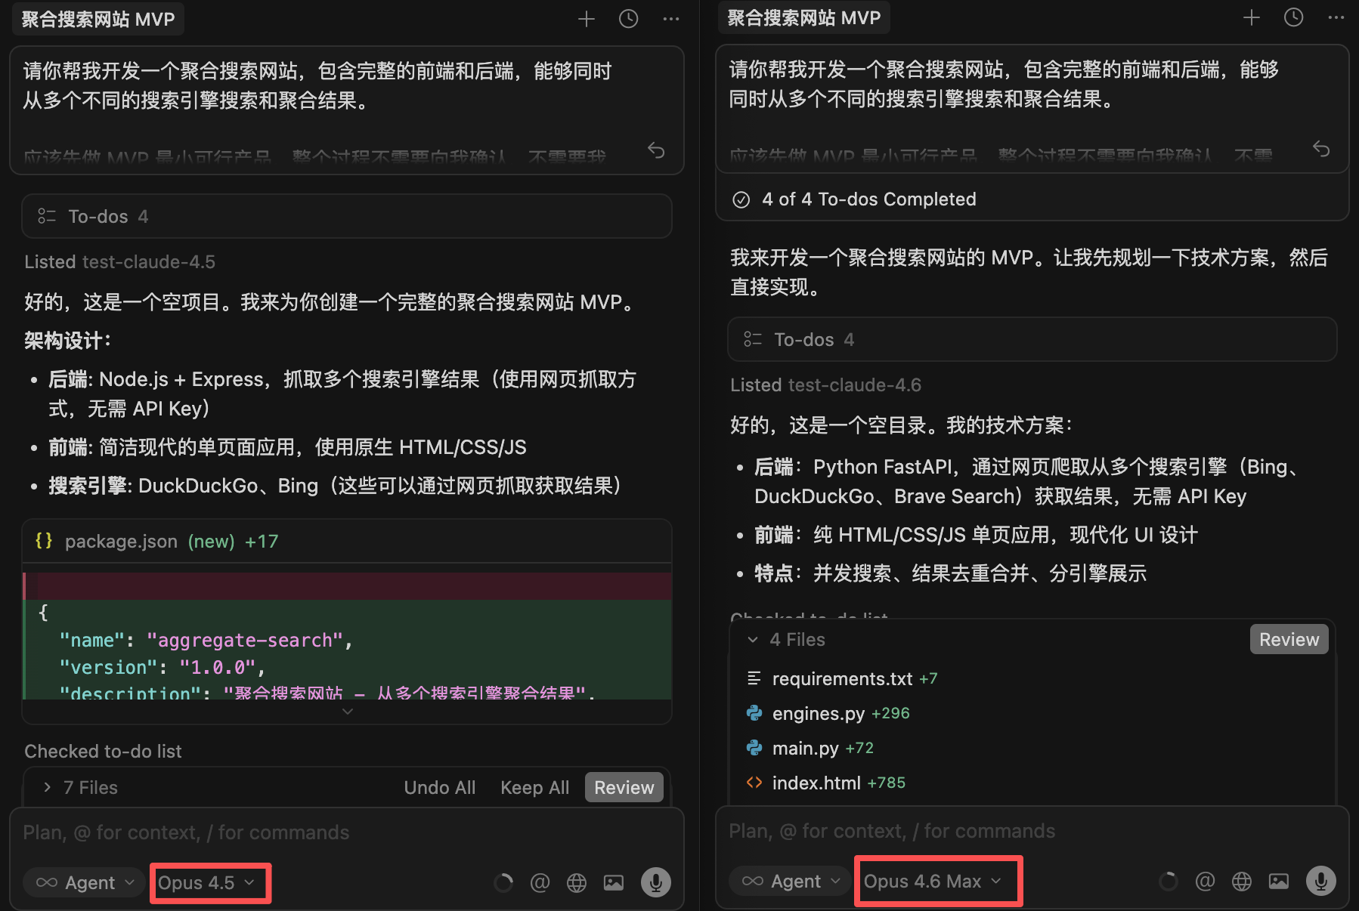Click the Python icon beside main.py

[754, 748]
